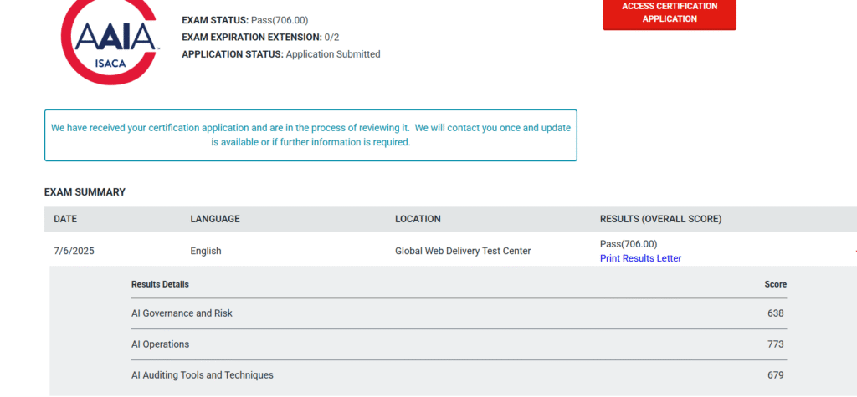Click the DATE column header

coord(65,219)
